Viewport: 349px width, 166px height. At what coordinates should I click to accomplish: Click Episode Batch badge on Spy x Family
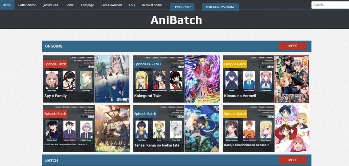55,64
